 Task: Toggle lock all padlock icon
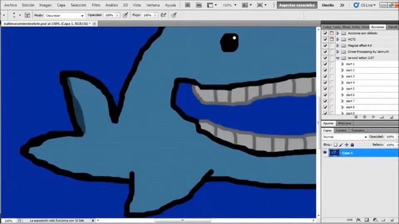tap(352, 145)
